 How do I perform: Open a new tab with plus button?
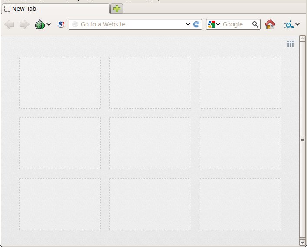(x=117, y=9)
